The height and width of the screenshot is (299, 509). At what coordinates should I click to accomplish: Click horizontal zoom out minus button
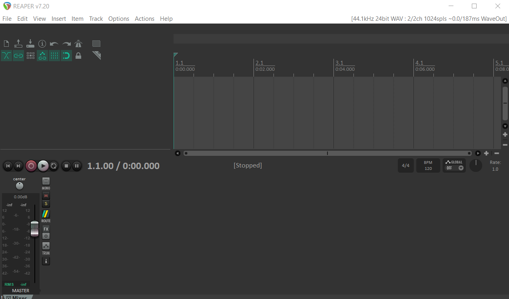click(497, 153)
